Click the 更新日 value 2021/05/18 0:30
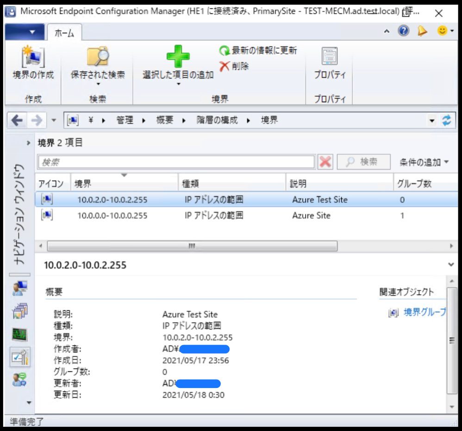 194,395
